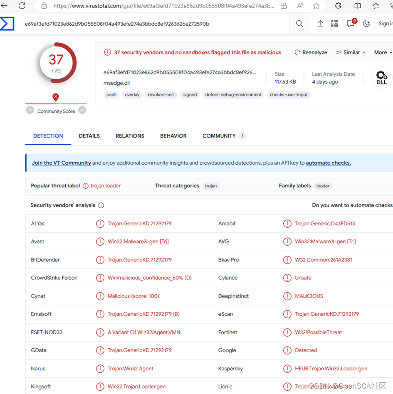
Task: Switch to the RELATIONS tab
Action: click(x=130, y=136)
